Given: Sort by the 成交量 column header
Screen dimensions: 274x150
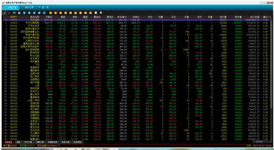Looking at the screenshot, I should (x=223, y=17).
